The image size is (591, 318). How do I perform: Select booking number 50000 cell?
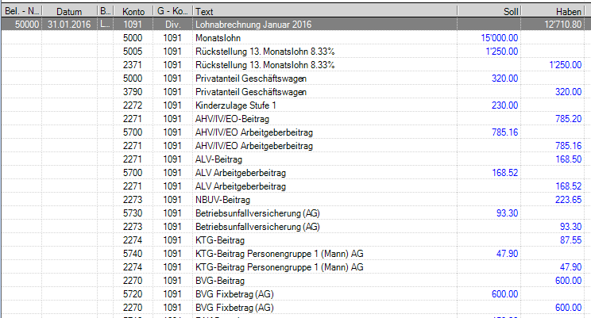(x=29, y=24)
